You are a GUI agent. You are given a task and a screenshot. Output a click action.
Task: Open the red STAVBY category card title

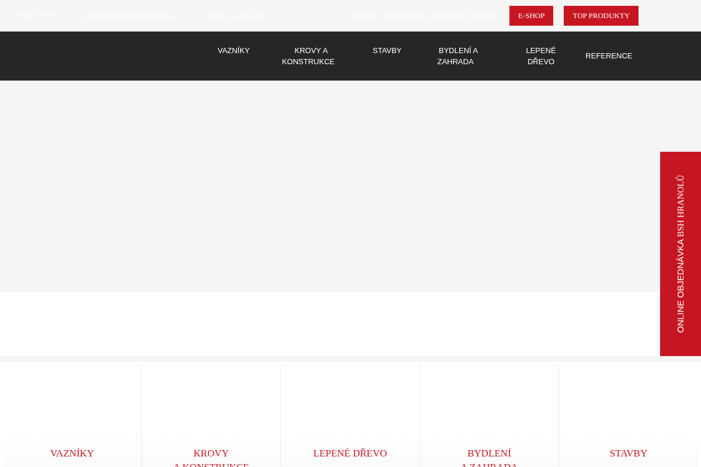629,454
